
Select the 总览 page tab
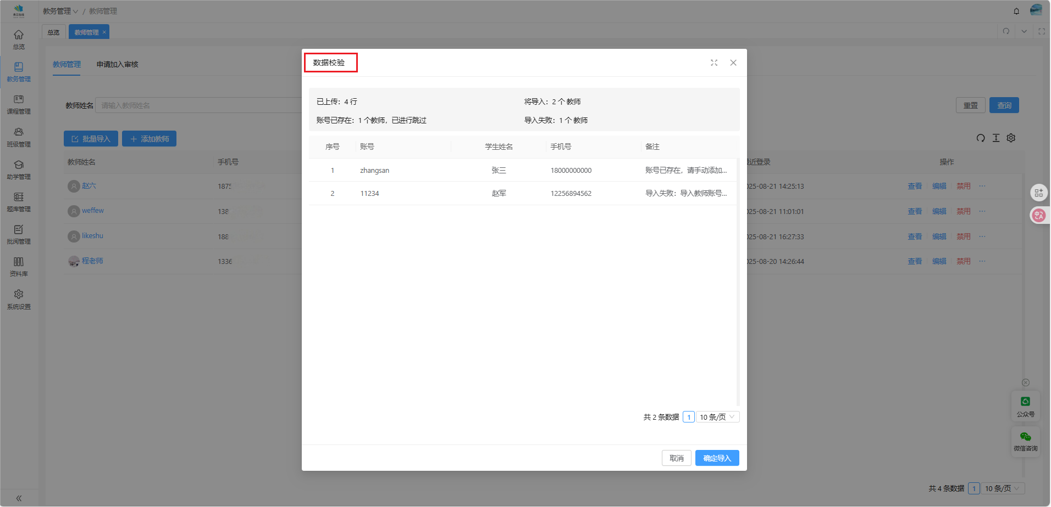point(53,32)
